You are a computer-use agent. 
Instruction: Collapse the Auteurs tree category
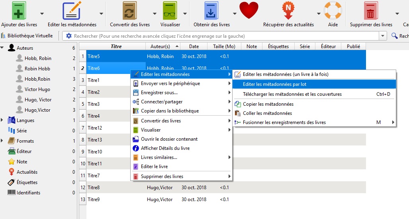(3, 48)
